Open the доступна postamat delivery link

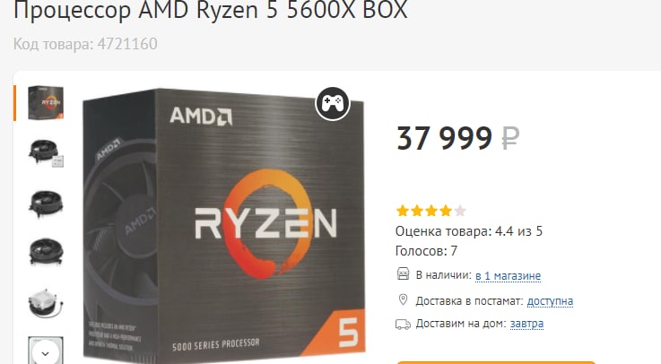(550, 301)
